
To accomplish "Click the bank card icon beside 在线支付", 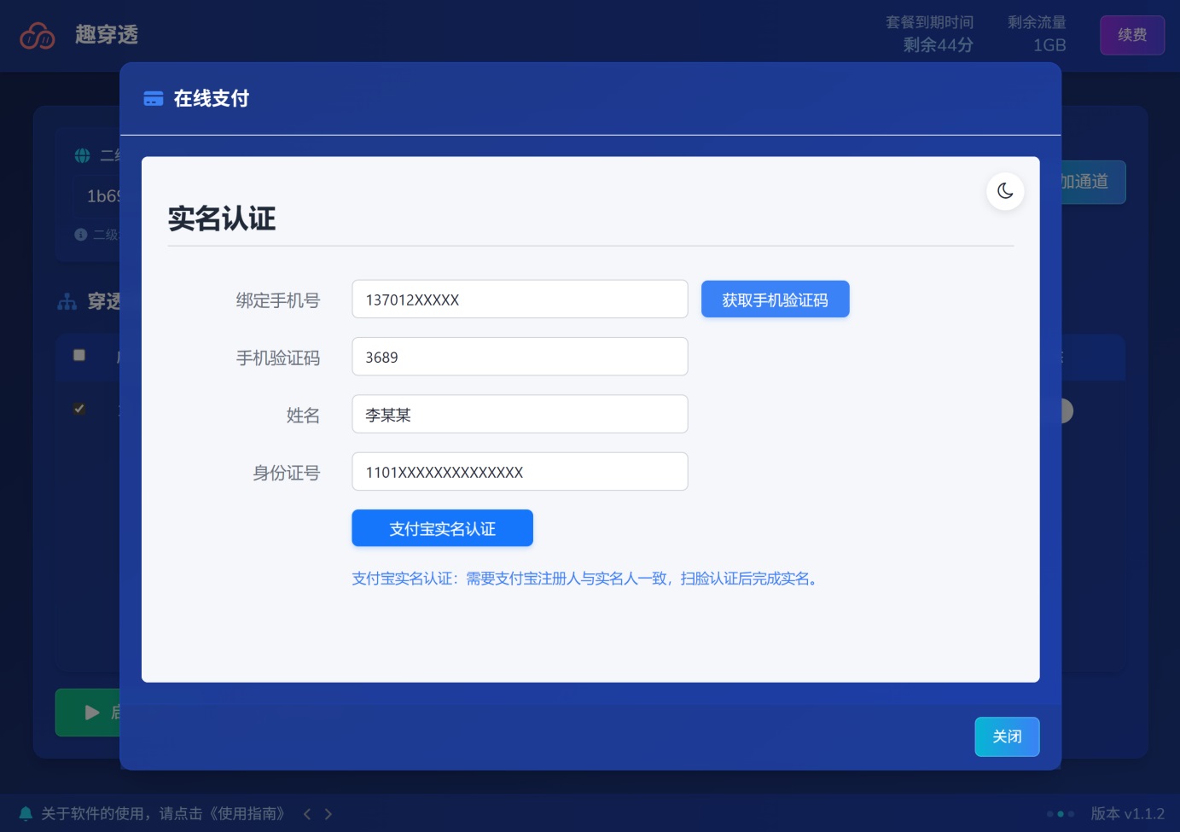I will pyautogui.click(x=154, y=98).
